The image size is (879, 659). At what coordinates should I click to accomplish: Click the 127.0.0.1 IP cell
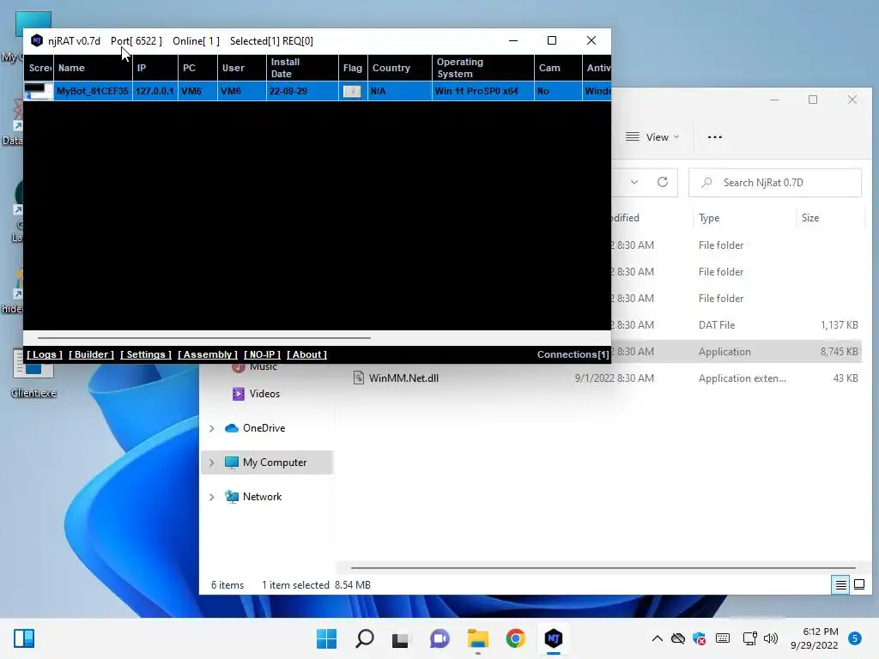(155, 91)
